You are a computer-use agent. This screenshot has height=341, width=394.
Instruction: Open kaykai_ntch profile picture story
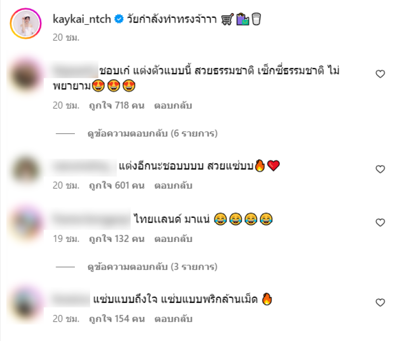[x=26, y=23]
